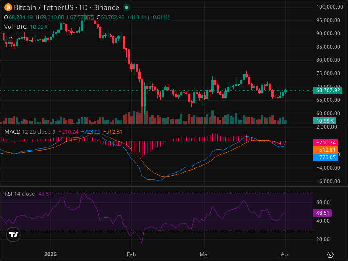Click the 2,000.00 MACD scale label

click(x=328, y=127)
